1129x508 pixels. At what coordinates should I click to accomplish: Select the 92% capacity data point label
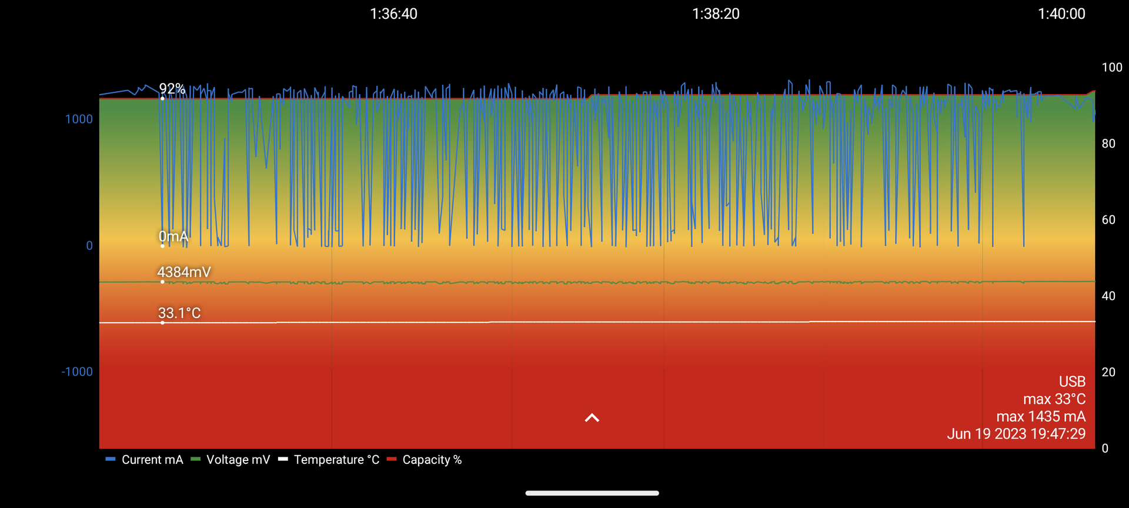172,89
